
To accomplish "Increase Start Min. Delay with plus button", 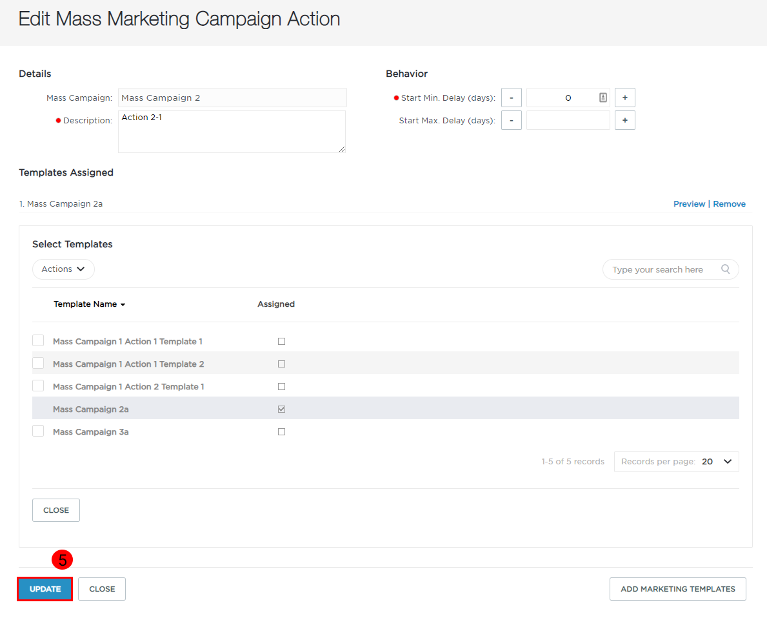I will 624,98.
